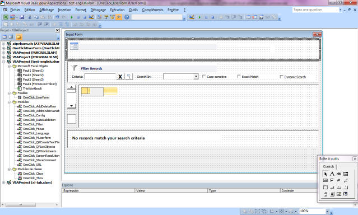Viewport: 358px width, 215px height.
Task: Toggle the Exact Match checkbox
Action: 239,77
